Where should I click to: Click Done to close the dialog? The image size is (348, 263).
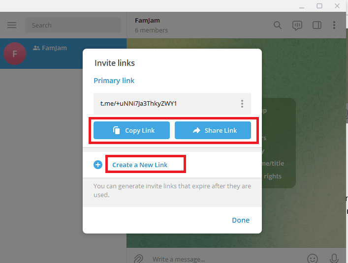(241, 220)
